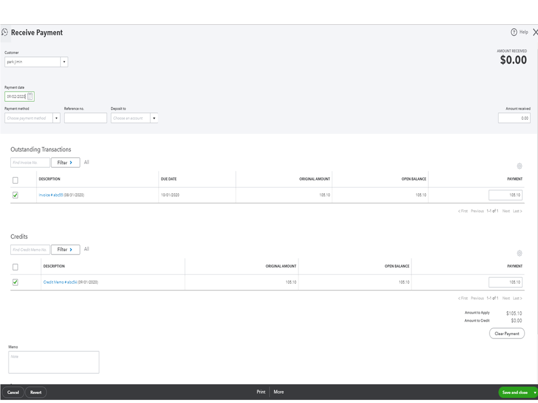The width and height of the screenshot is (538, 403).
Task: Uncheck Credit Memo # abc54 row checkbox
Action: [15, 282]
